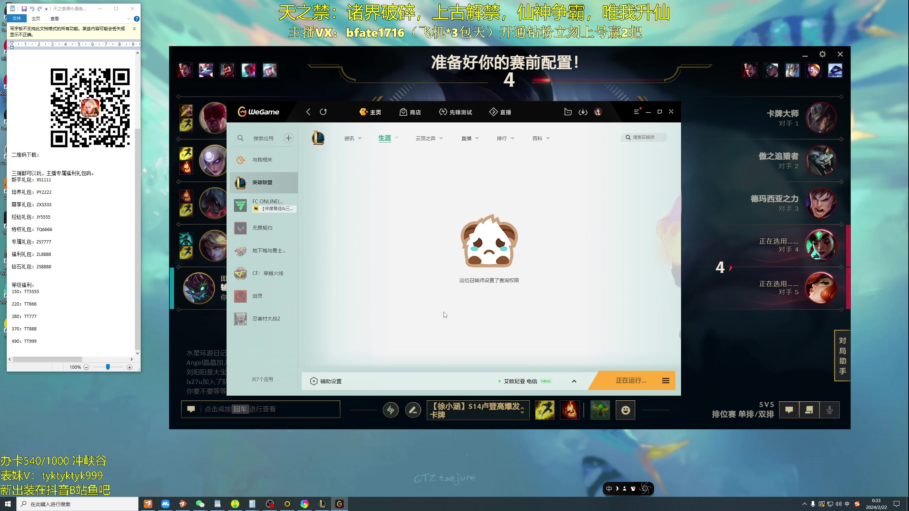The image size is (909, 511).
Task: Toggle the 对局助手 side panel
Action: (842, 356)
